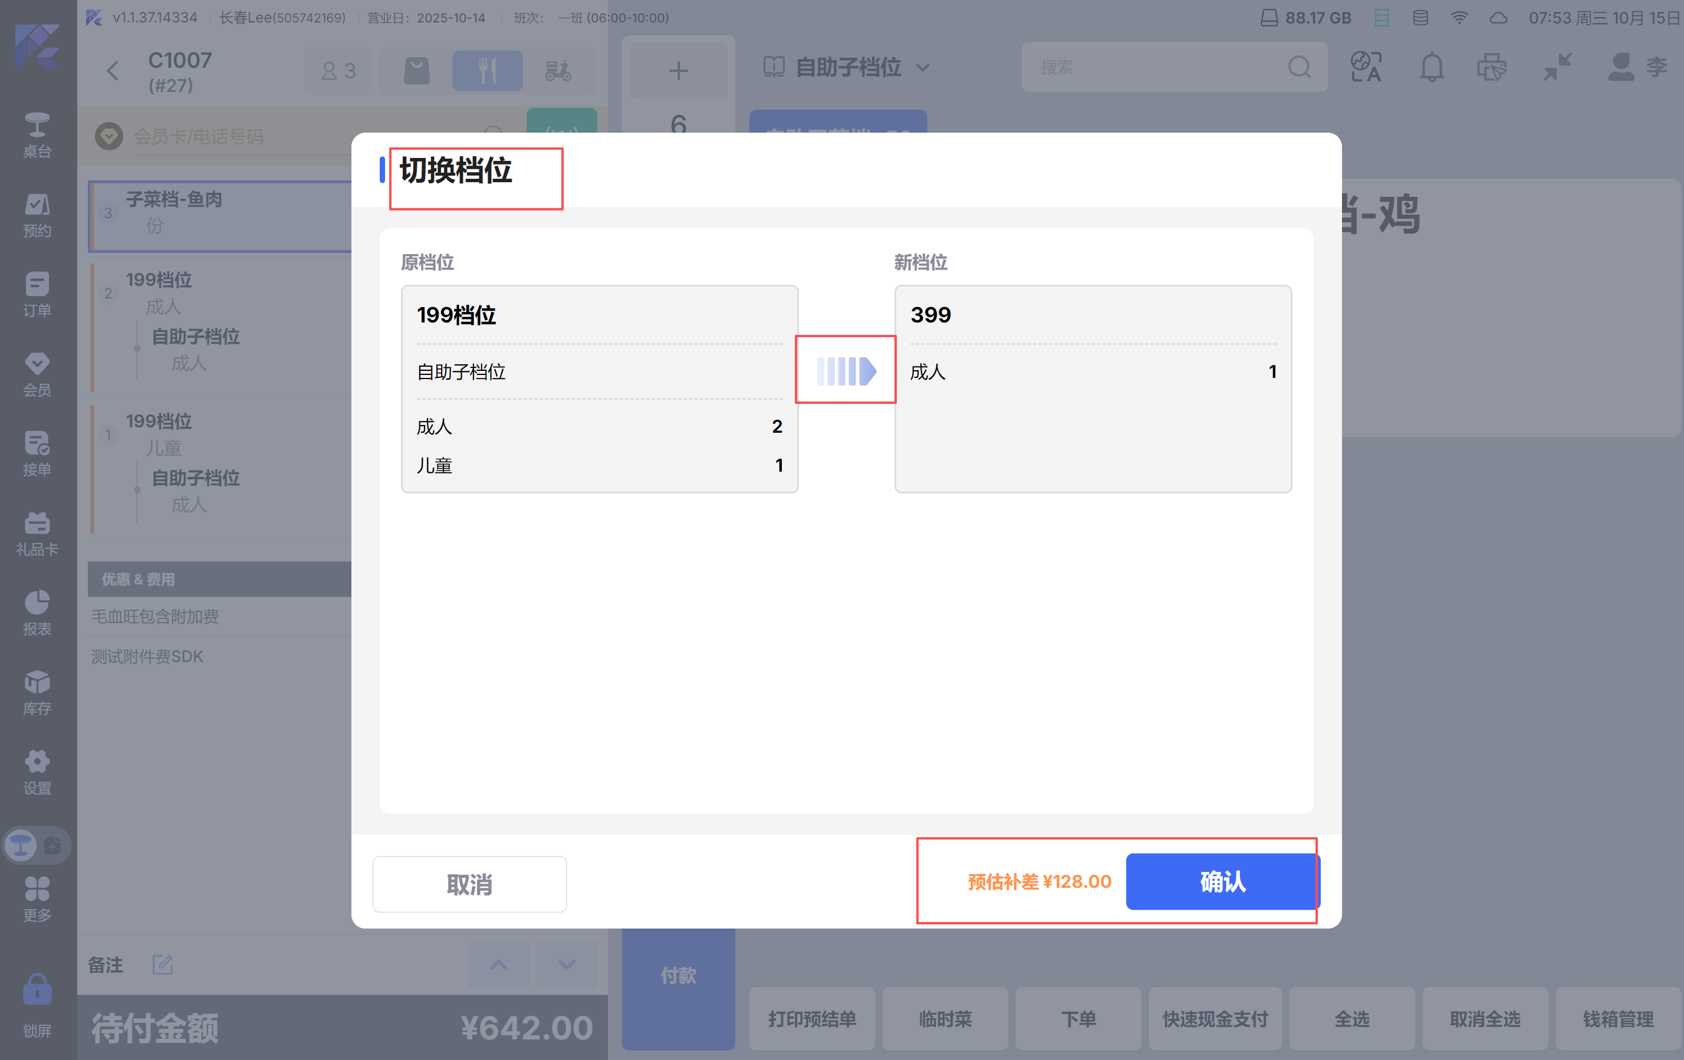
Task: Click the 取消 cancel button
Action: point(469,884)
